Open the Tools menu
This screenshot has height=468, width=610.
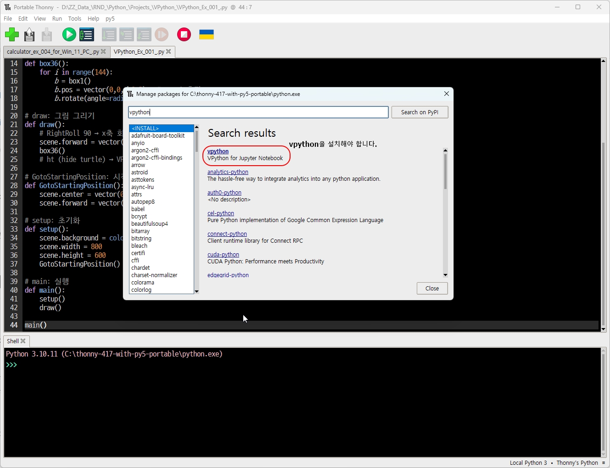(75, 19)
